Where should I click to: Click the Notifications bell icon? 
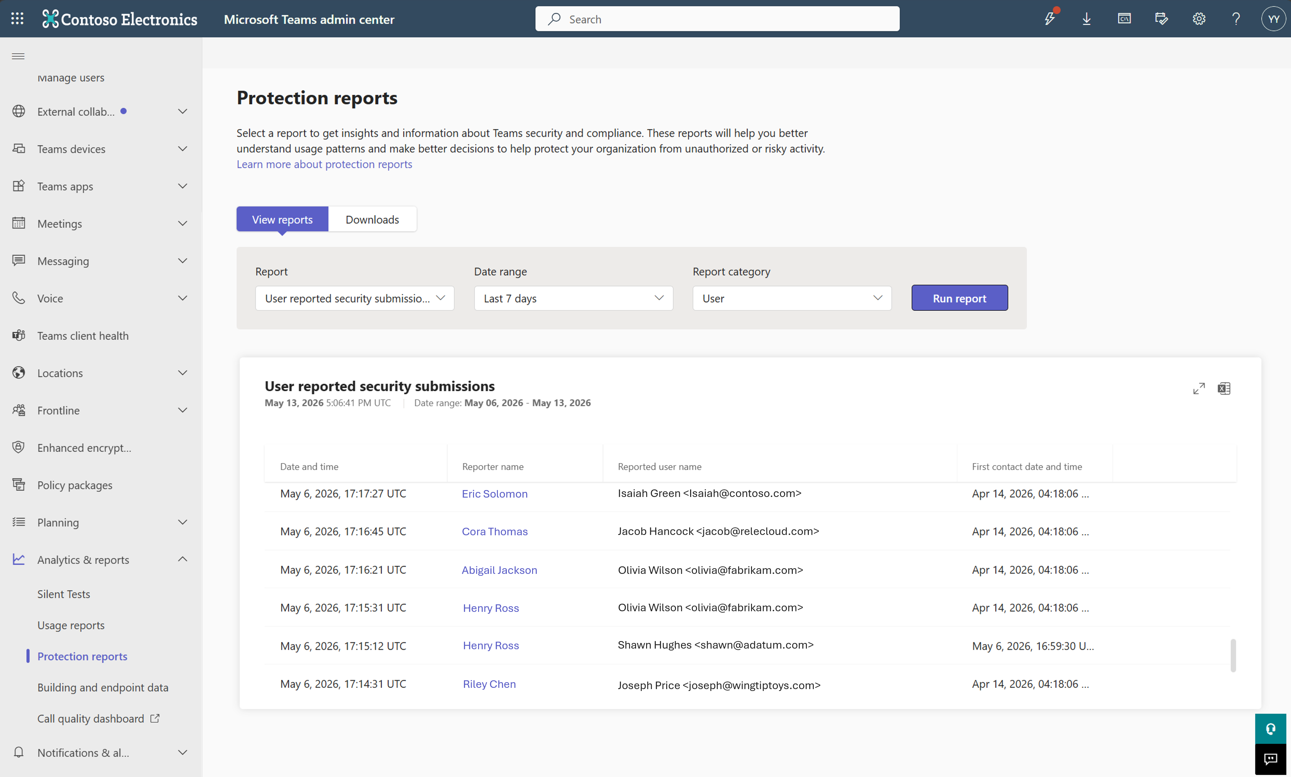pyautogui.click(x=19, y=753)
